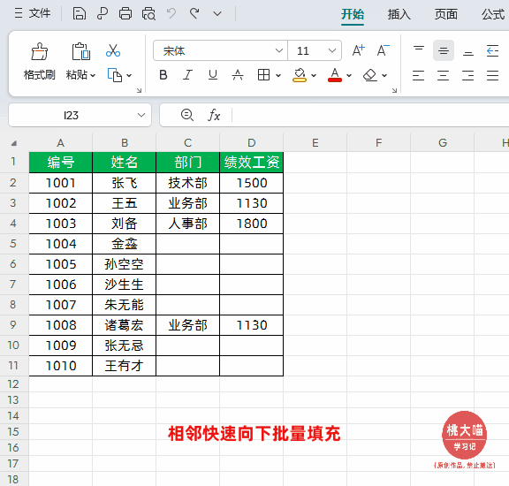Open the Print Preview icon
Image resolution: width=509 pixels, height=486 pixels.
(148, 13)
